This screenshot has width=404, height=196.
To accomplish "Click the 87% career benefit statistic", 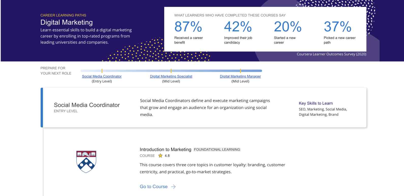I will pos(188,27).
